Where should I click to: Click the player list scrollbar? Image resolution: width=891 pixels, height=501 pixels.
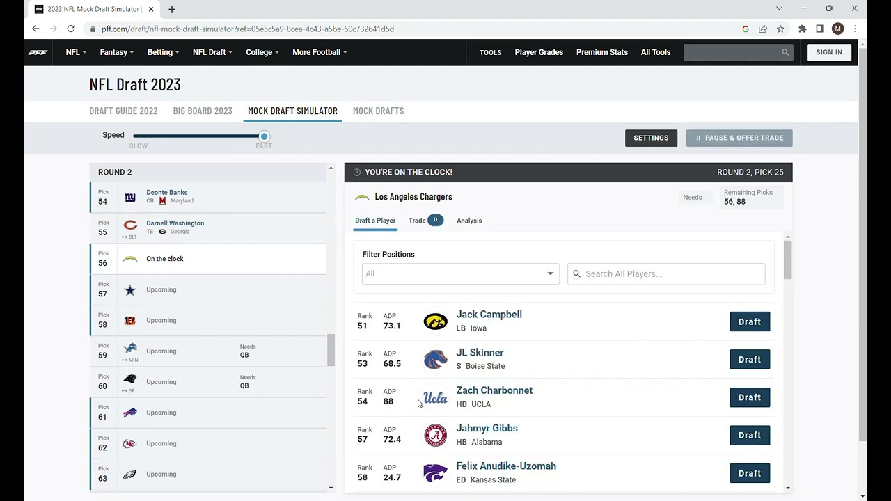coord(787,260)
